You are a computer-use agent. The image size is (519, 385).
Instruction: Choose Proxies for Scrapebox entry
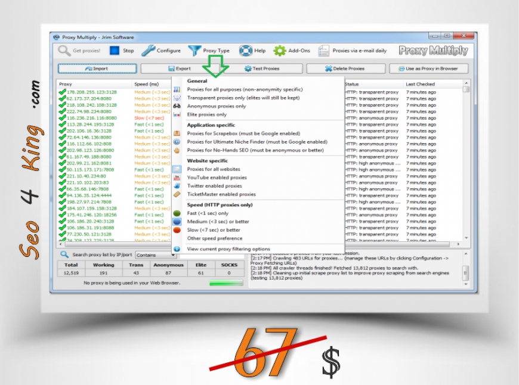243,133
